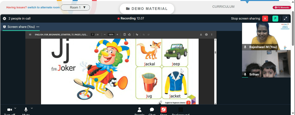
Task: Open PDF viewer more actions menu
Action: coord(212,34)
